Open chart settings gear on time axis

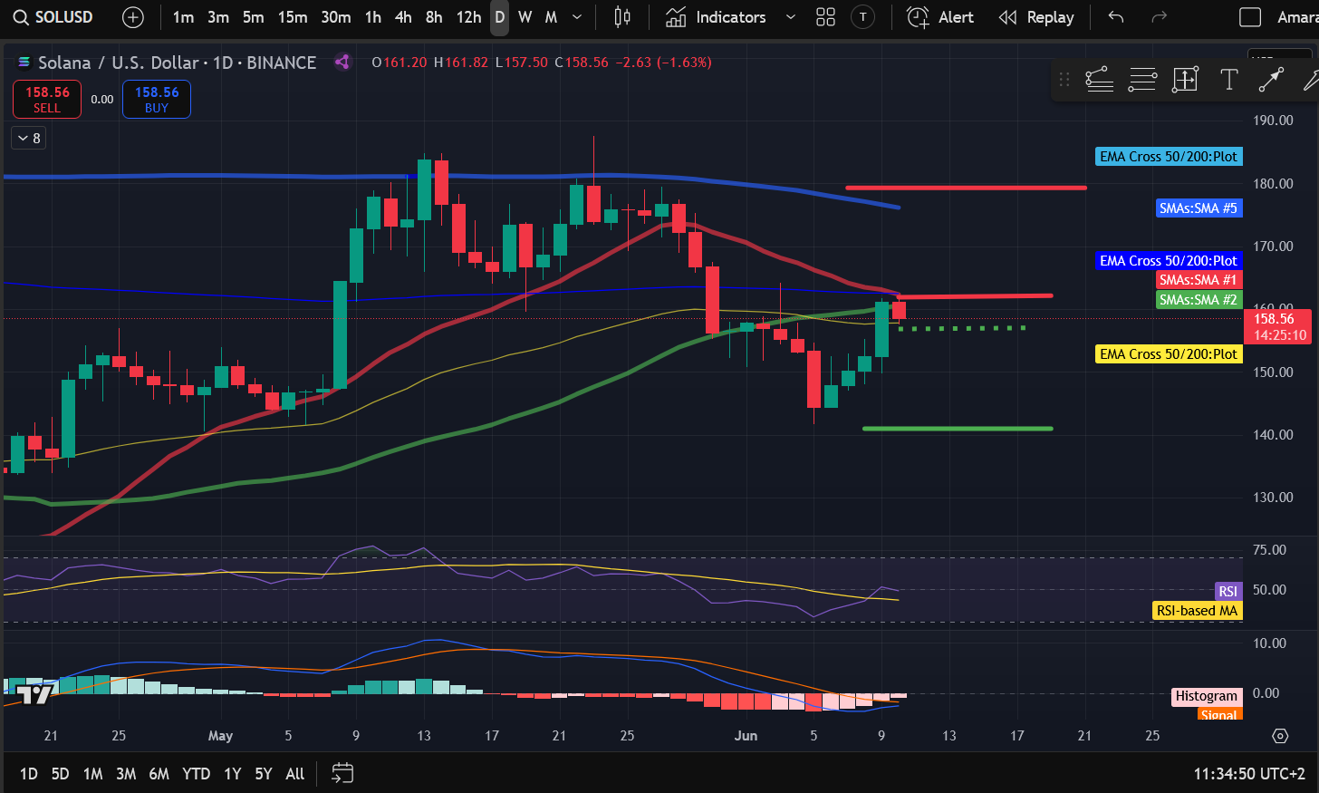(1280, 736)
